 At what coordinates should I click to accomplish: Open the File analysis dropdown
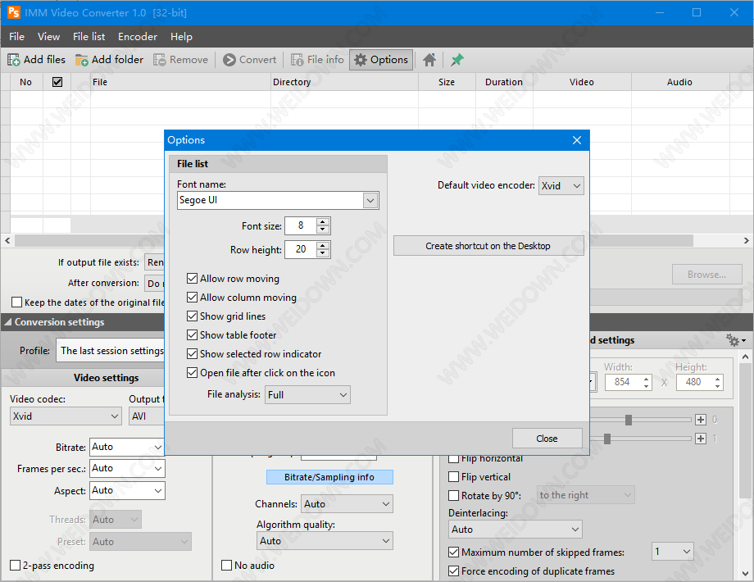pyautogui.click(x=307, y=395)
